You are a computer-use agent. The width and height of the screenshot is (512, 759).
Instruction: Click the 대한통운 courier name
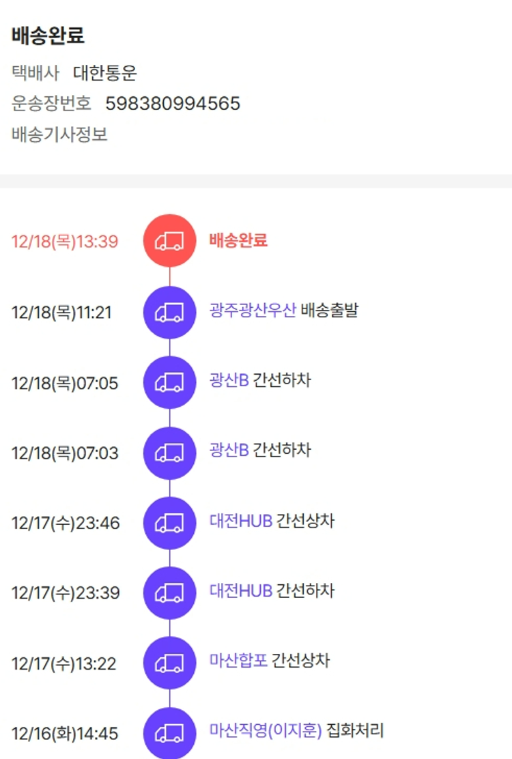coord(105,73)
